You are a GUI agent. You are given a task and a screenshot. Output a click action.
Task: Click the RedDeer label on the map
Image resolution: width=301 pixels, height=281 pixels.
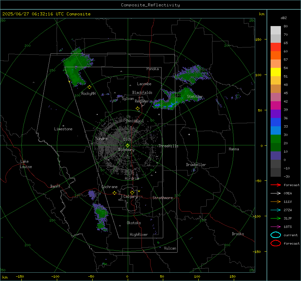[x=142, y=101]
